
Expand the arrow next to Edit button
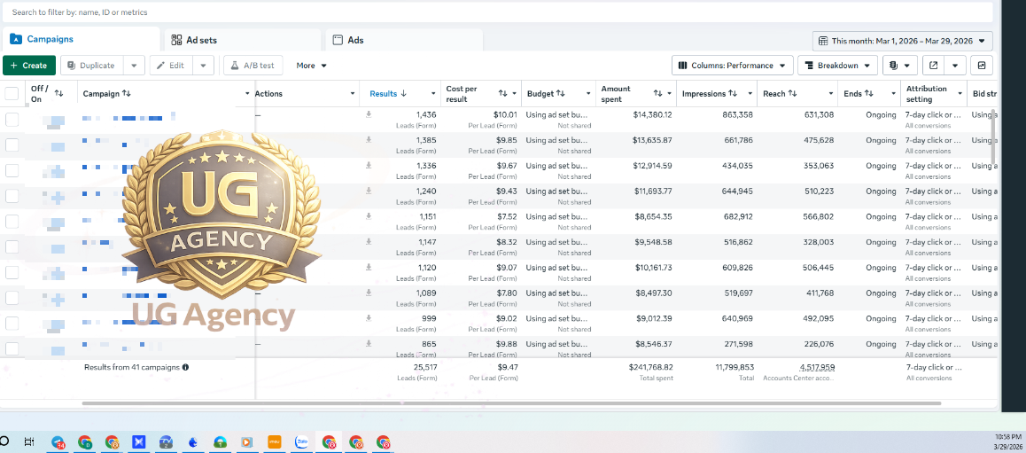203,66
